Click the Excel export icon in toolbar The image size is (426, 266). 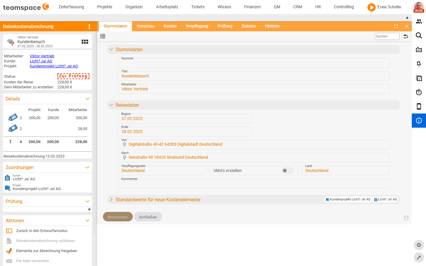click(x=103, y=36)
